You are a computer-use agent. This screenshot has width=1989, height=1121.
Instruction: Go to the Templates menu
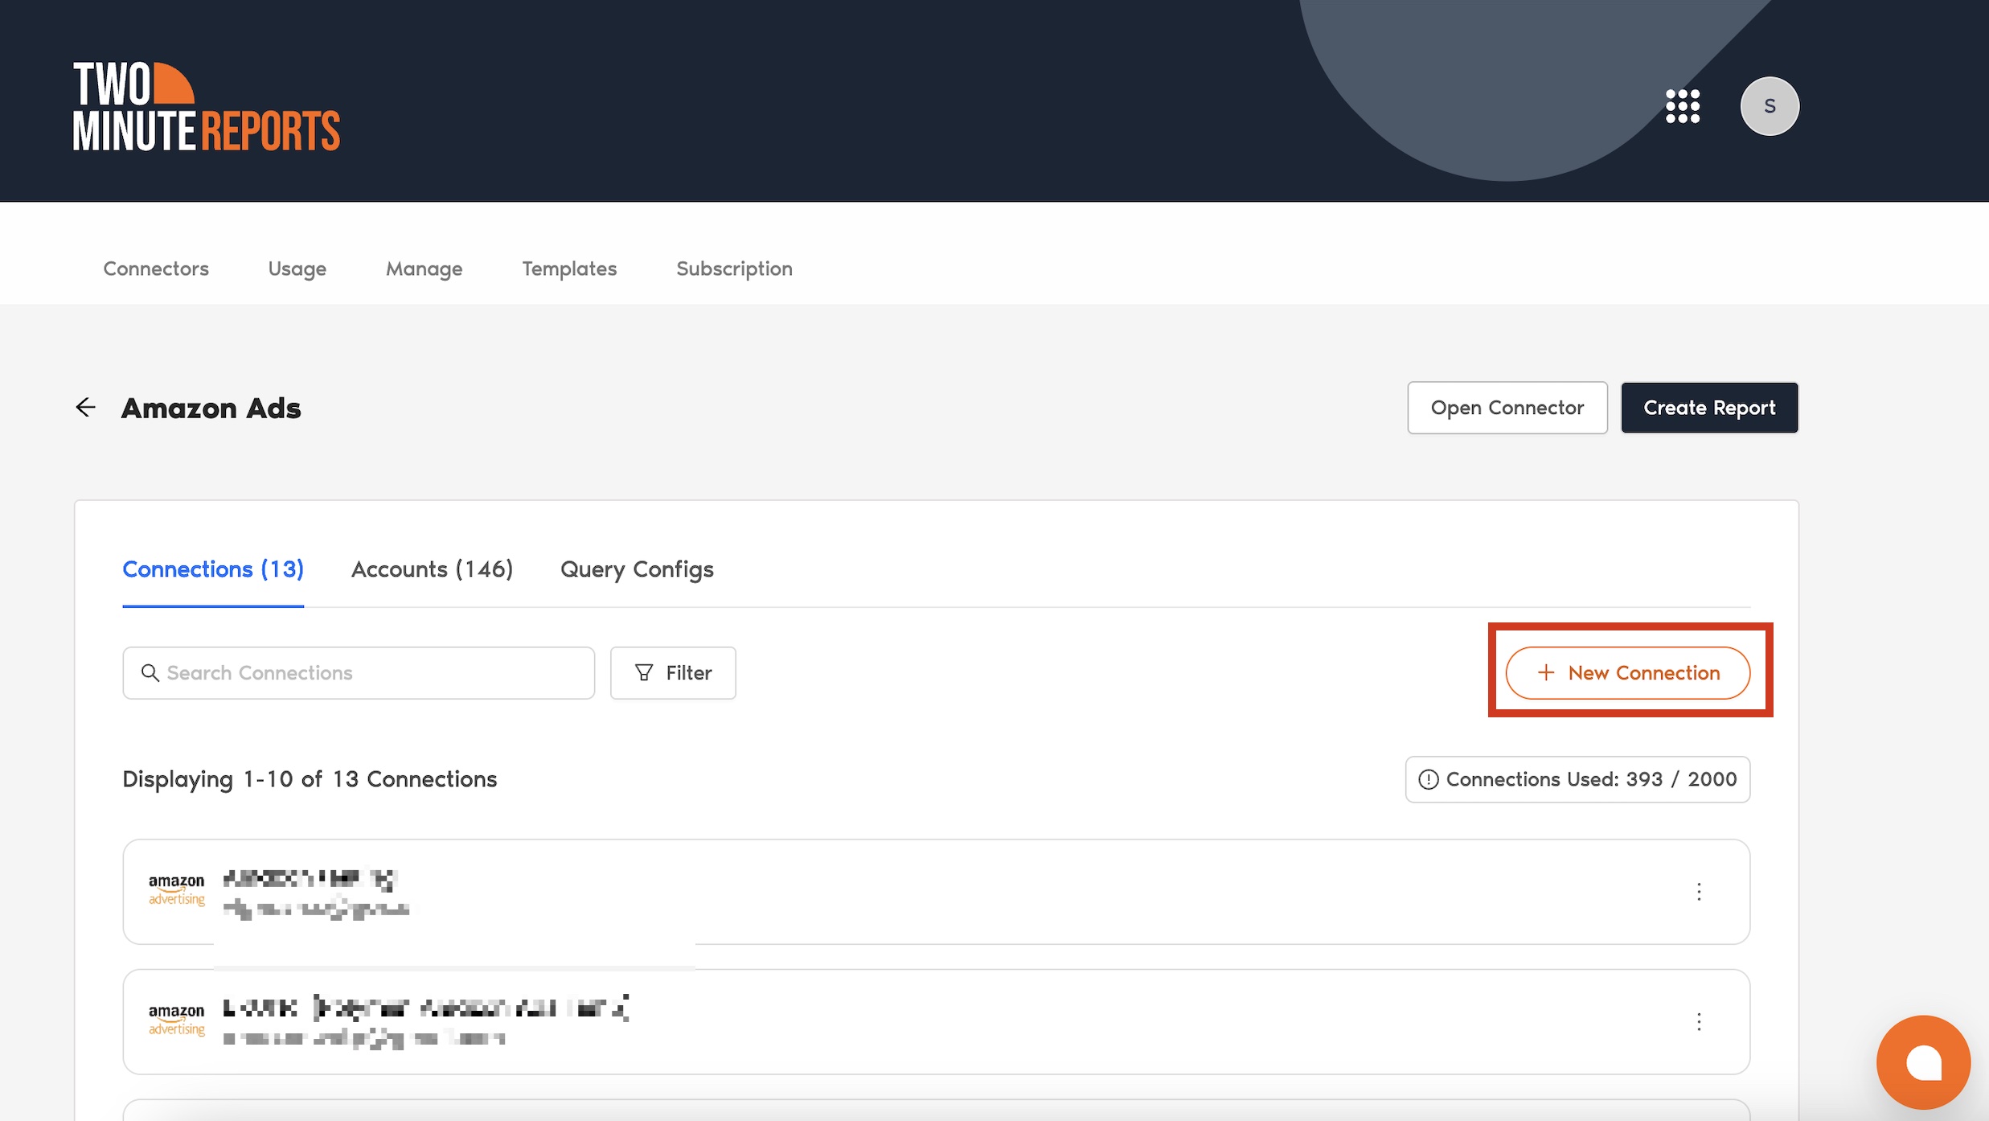[x=569, y=269]
